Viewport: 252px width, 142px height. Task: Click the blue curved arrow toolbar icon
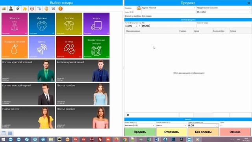point(39,9)
